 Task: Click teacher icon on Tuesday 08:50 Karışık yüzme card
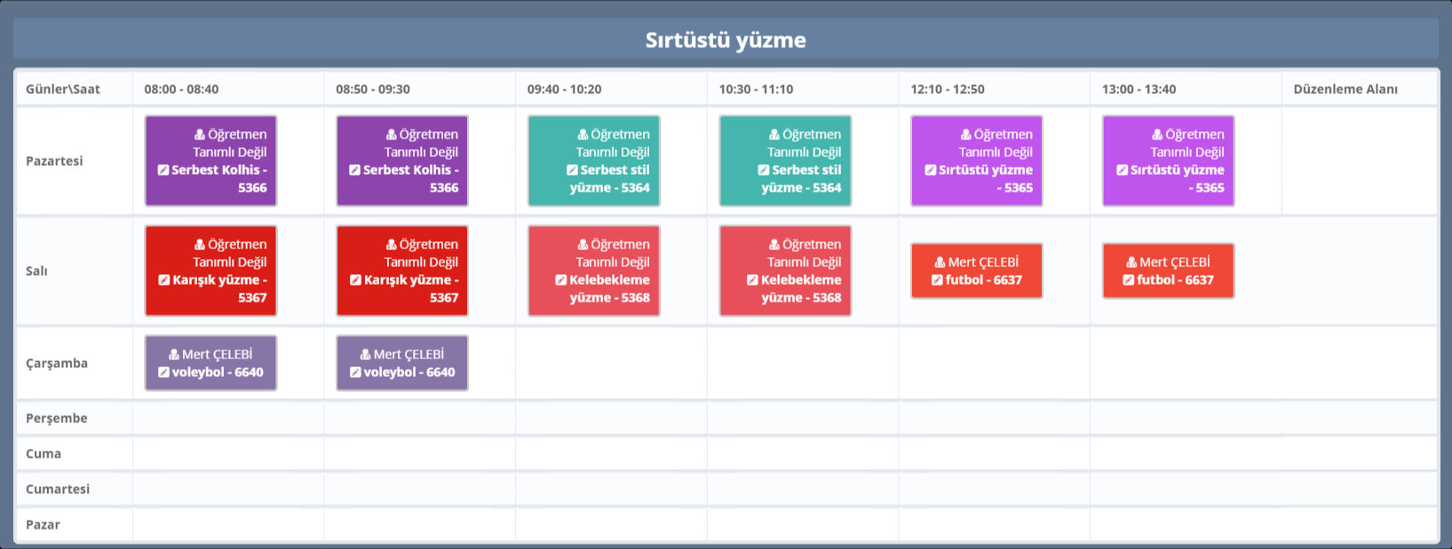click(x=392, y=245)
